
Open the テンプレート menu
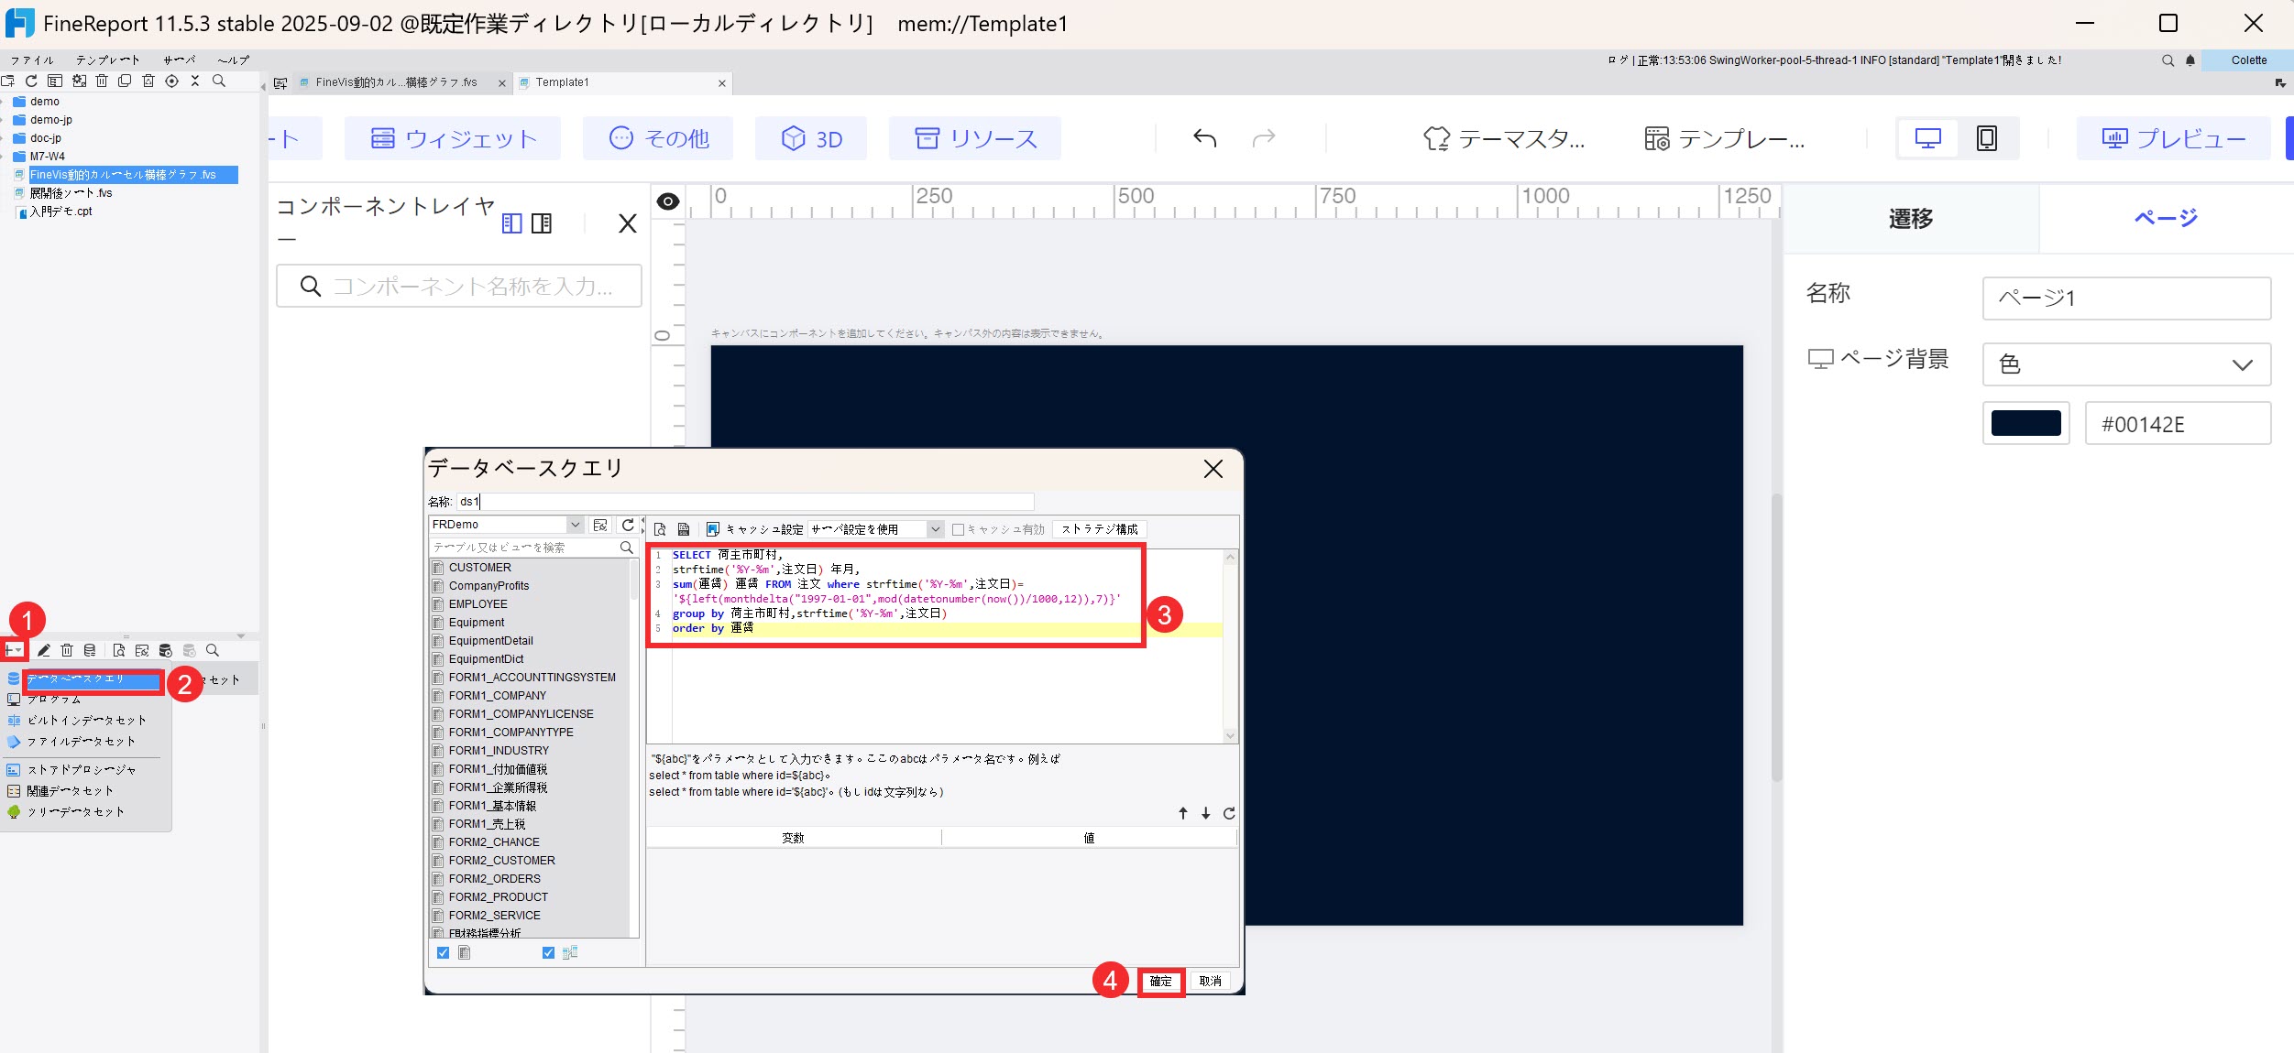click(x=108, y=60)
